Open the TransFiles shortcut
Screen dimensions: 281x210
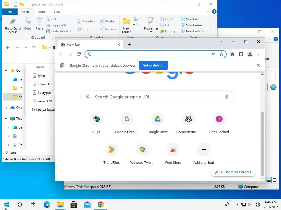(x=111, y=154)
